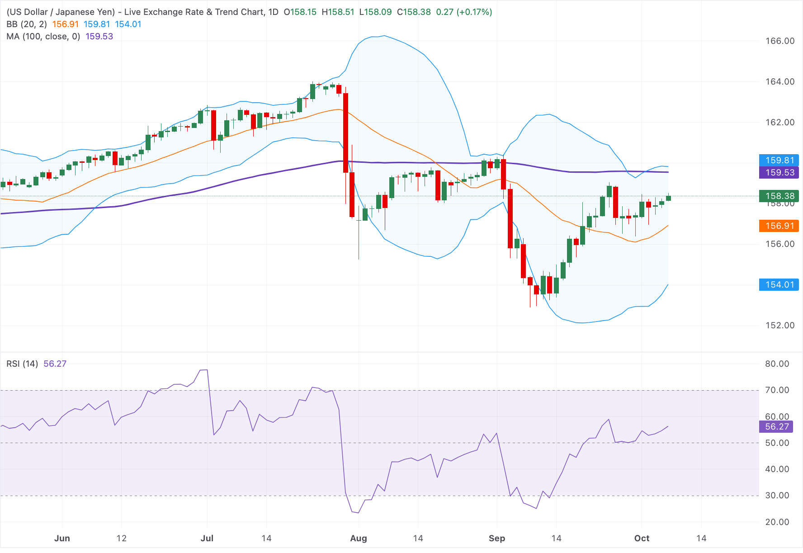This screenshot has height=553, width=803.
Task: Click the latest green candlestick in October
Action: tap(668, 198)
